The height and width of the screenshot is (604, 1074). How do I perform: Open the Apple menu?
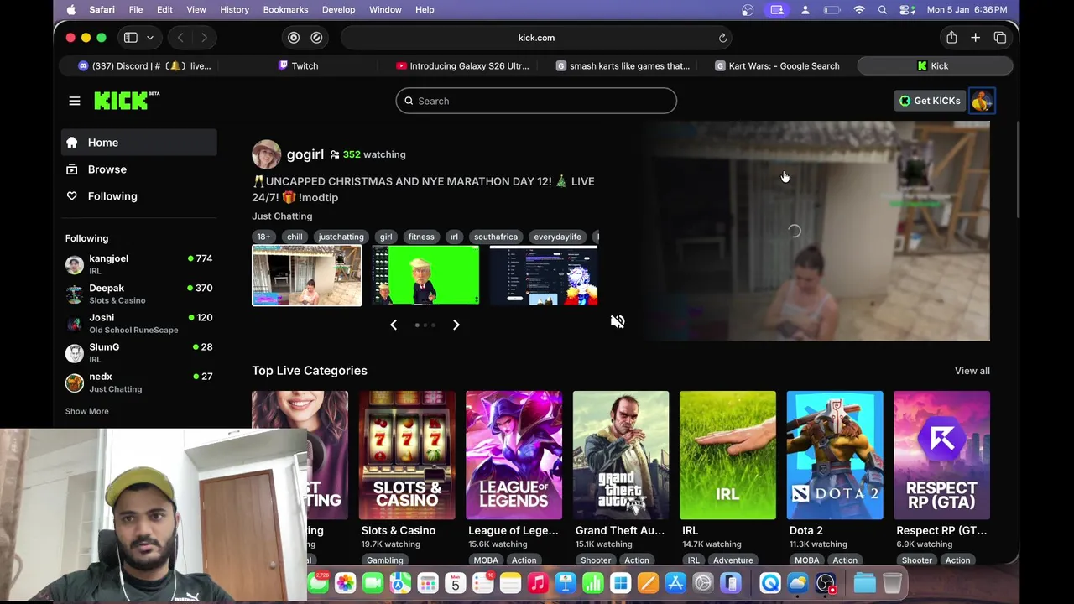(71, 10)
